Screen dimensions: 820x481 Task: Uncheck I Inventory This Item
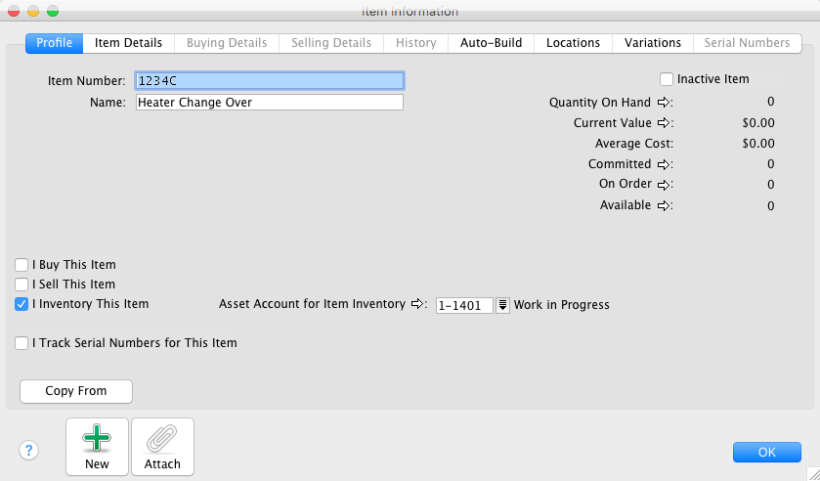[22, 304]
